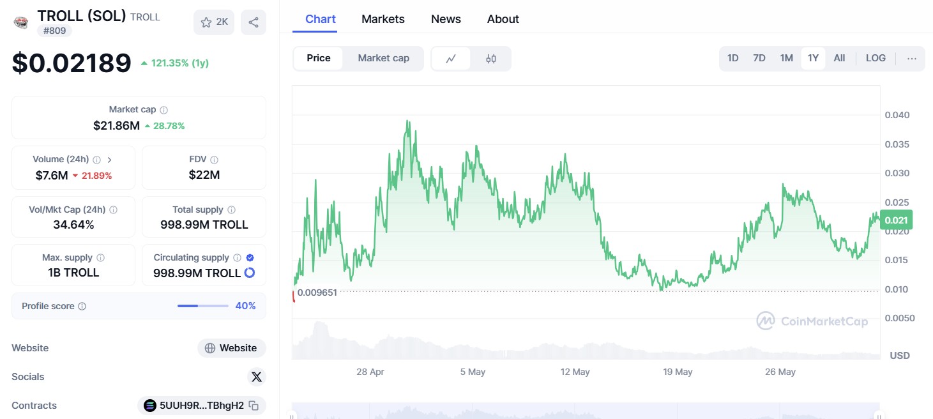
Task: Select the 7D time range
Action: point(759,58)
